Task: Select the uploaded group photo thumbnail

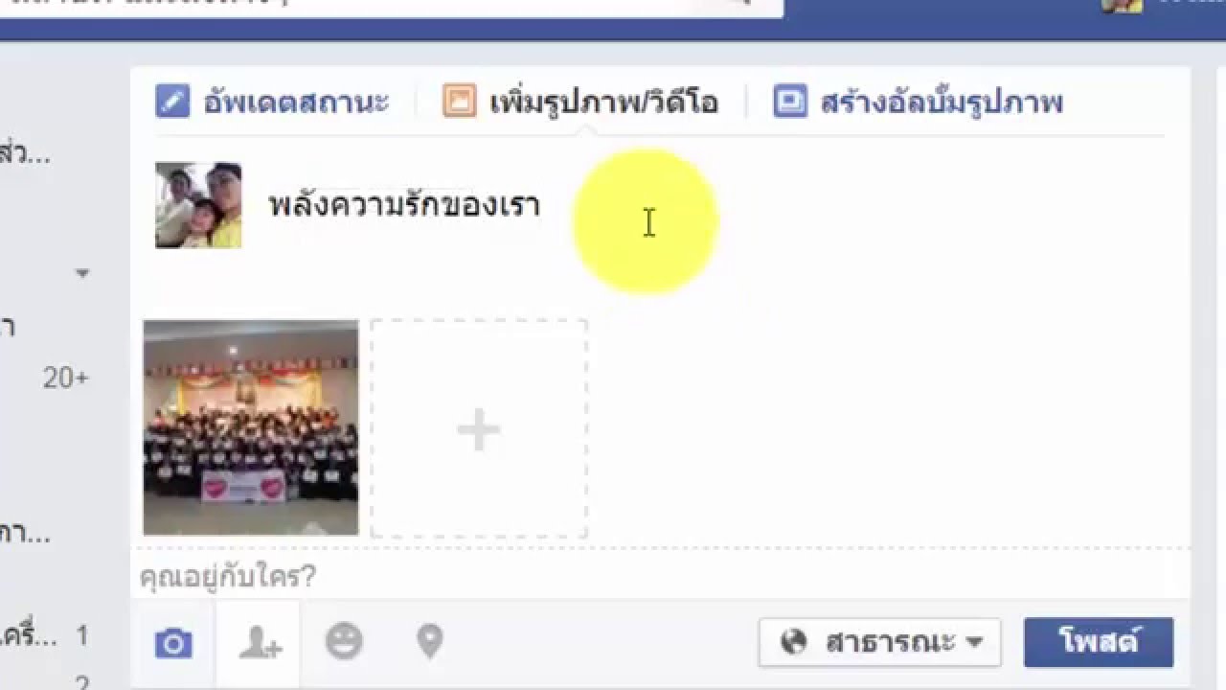Action: click(251, 427)
